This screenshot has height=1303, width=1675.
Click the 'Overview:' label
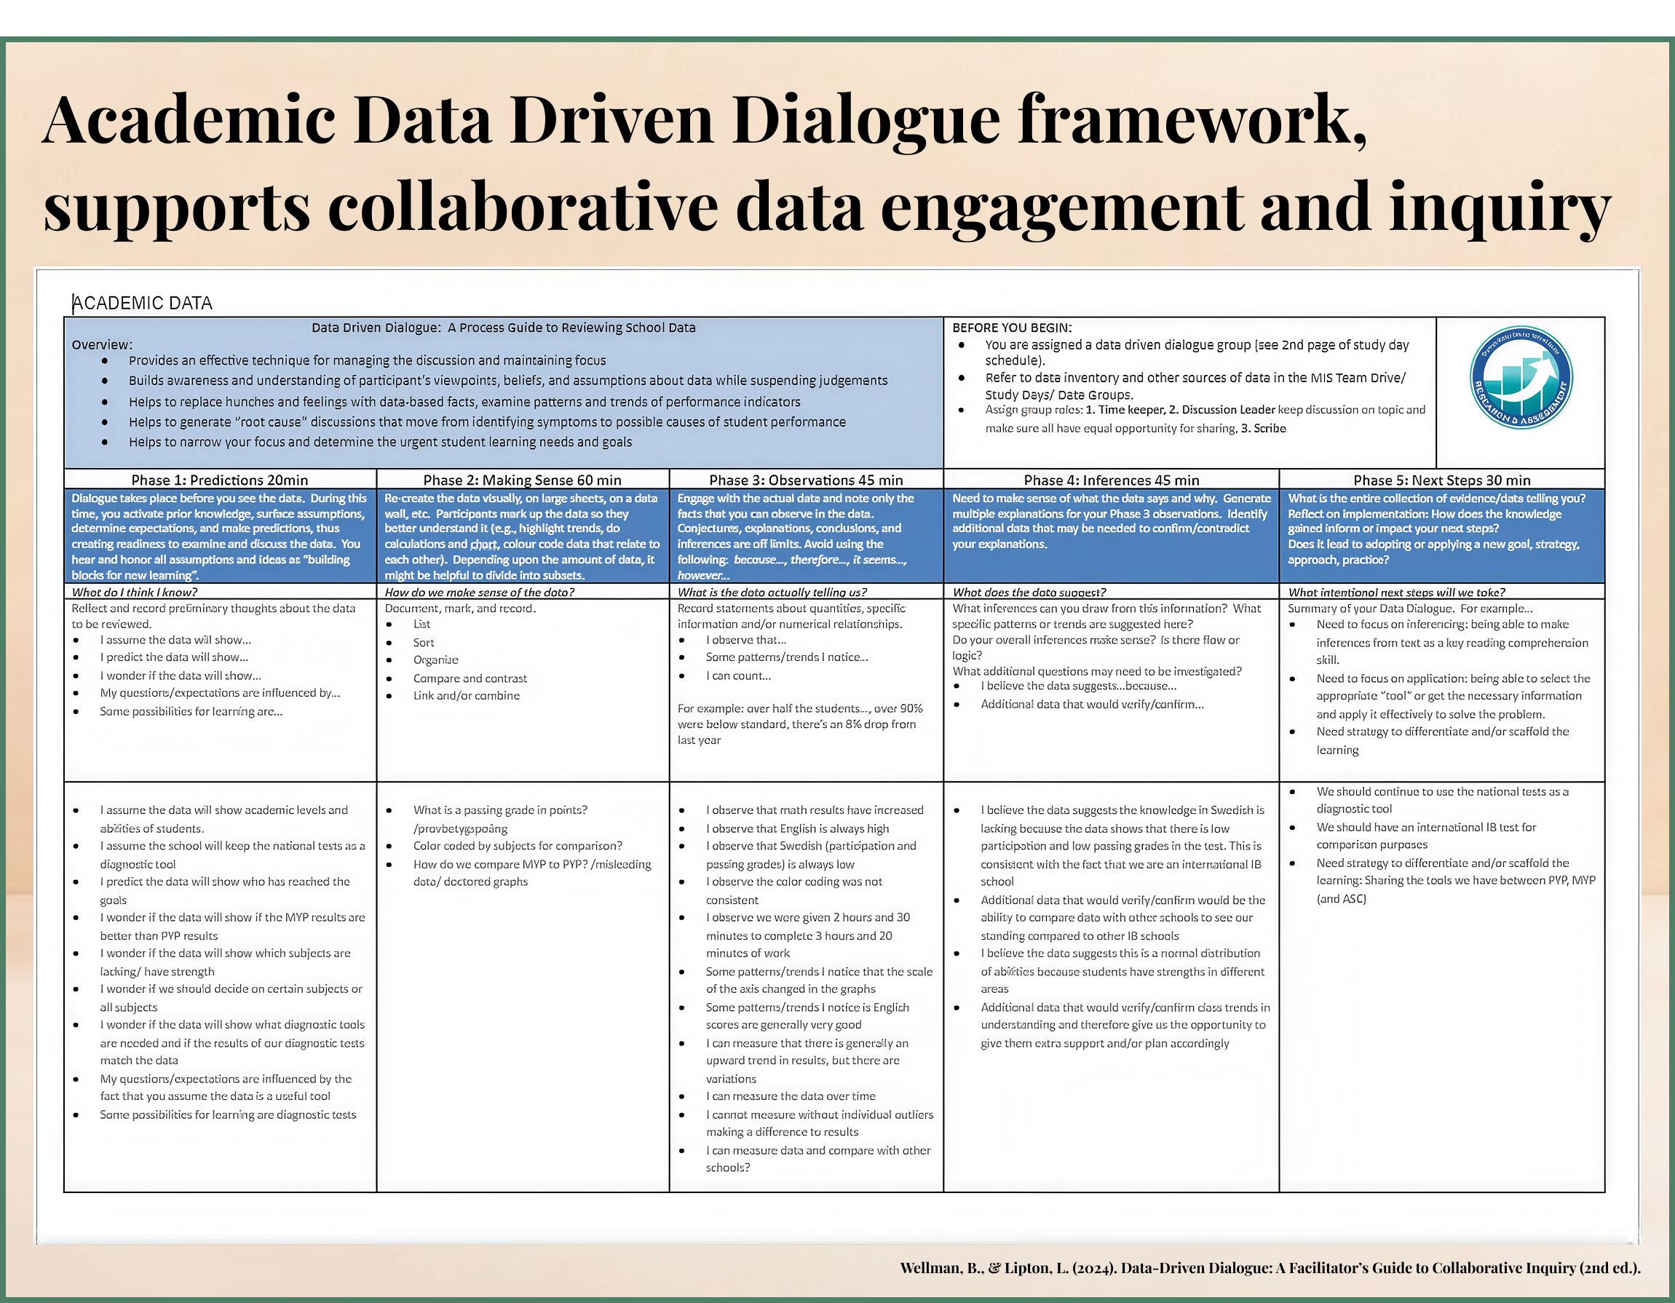[102, 344]
